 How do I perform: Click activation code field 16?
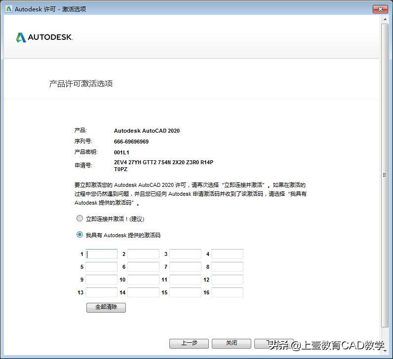pos(227,292)
